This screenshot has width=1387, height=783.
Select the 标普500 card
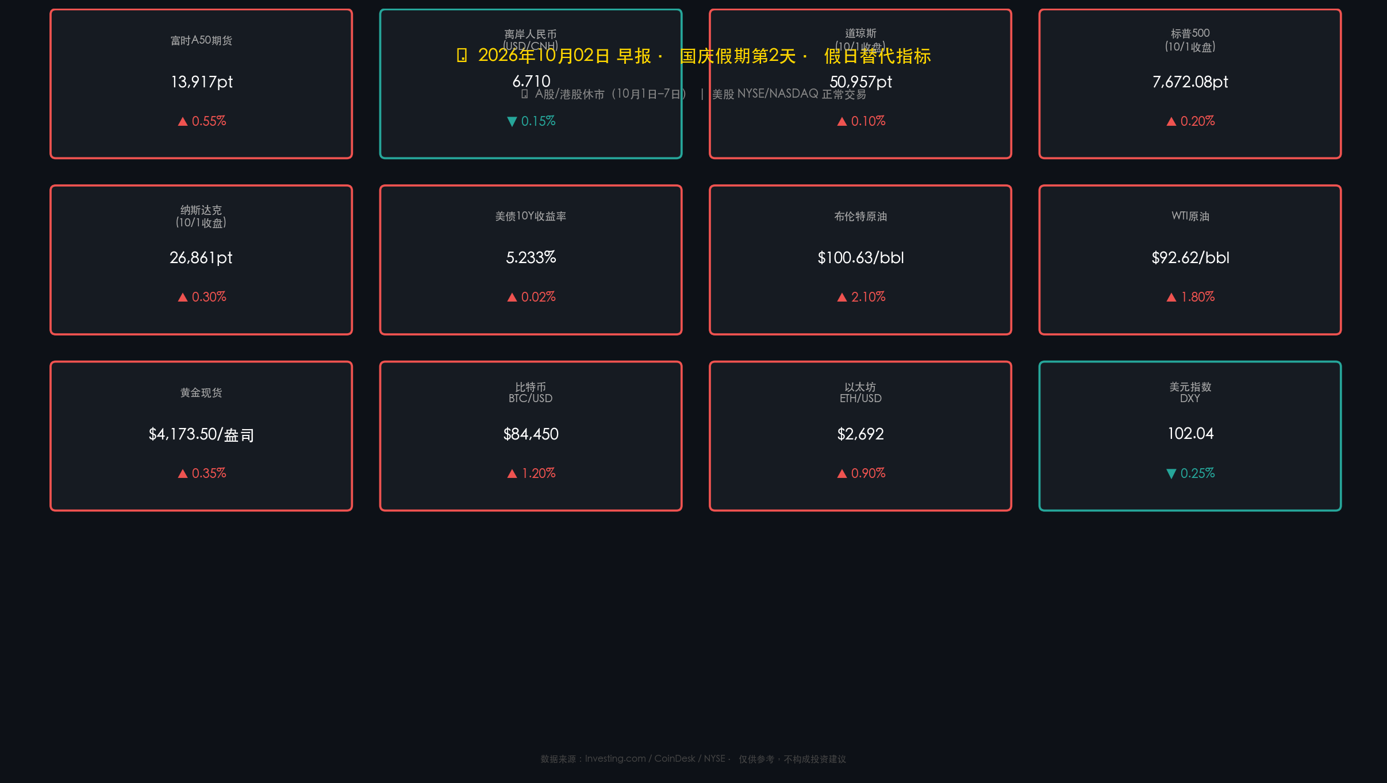[x=1190, y=84]
